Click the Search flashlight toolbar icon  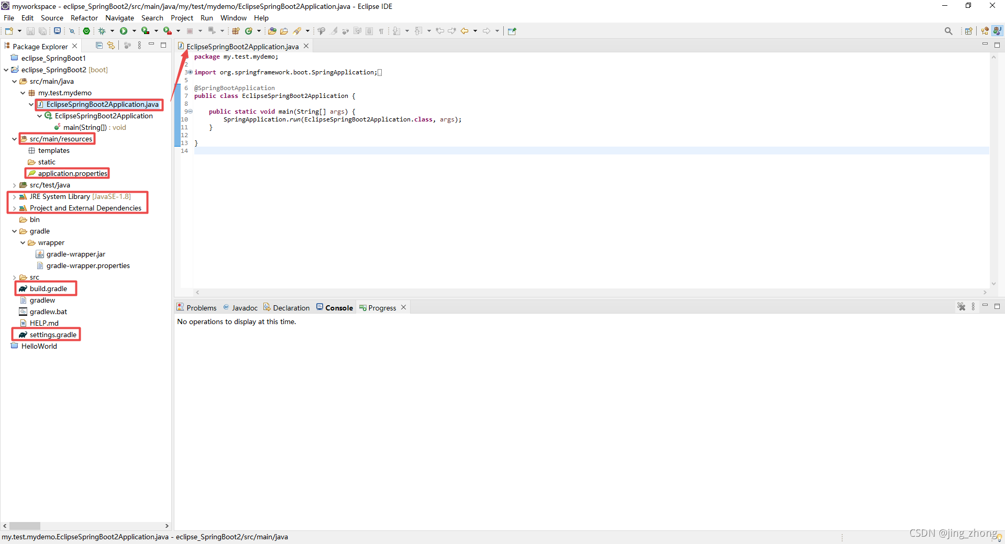click(297, 31)
